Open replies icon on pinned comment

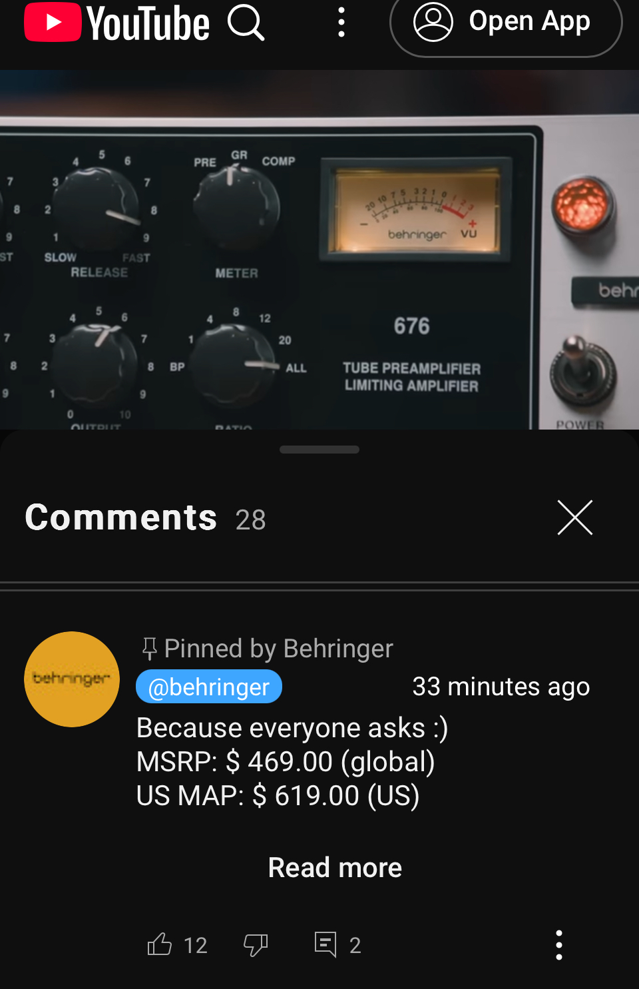(x=325, y=944)
